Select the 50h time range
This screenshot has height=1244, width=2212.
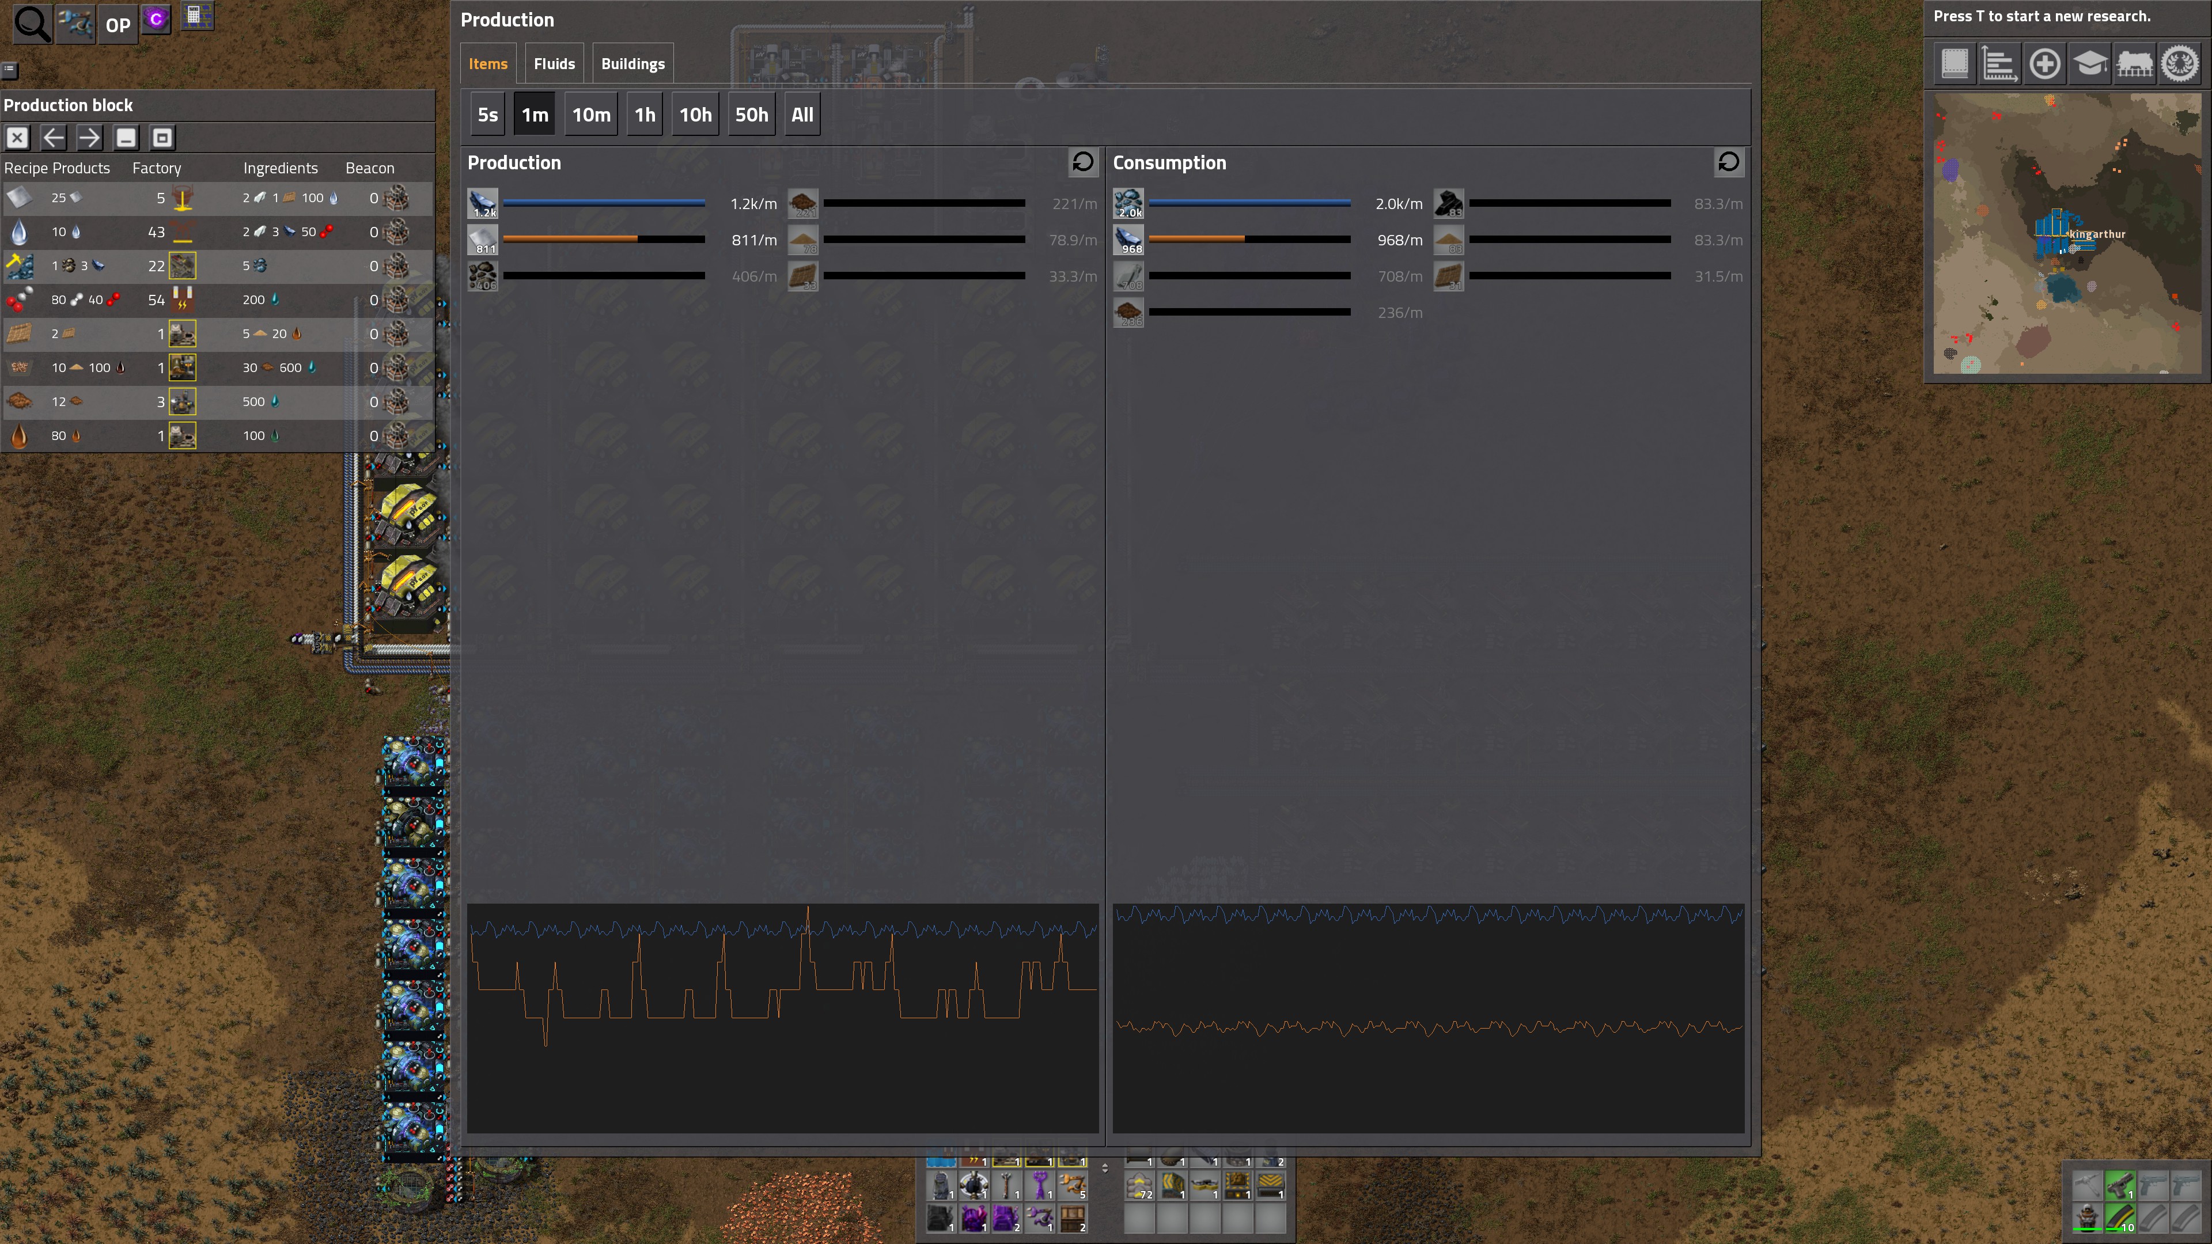pyautogui.click(x=751, y=114)
